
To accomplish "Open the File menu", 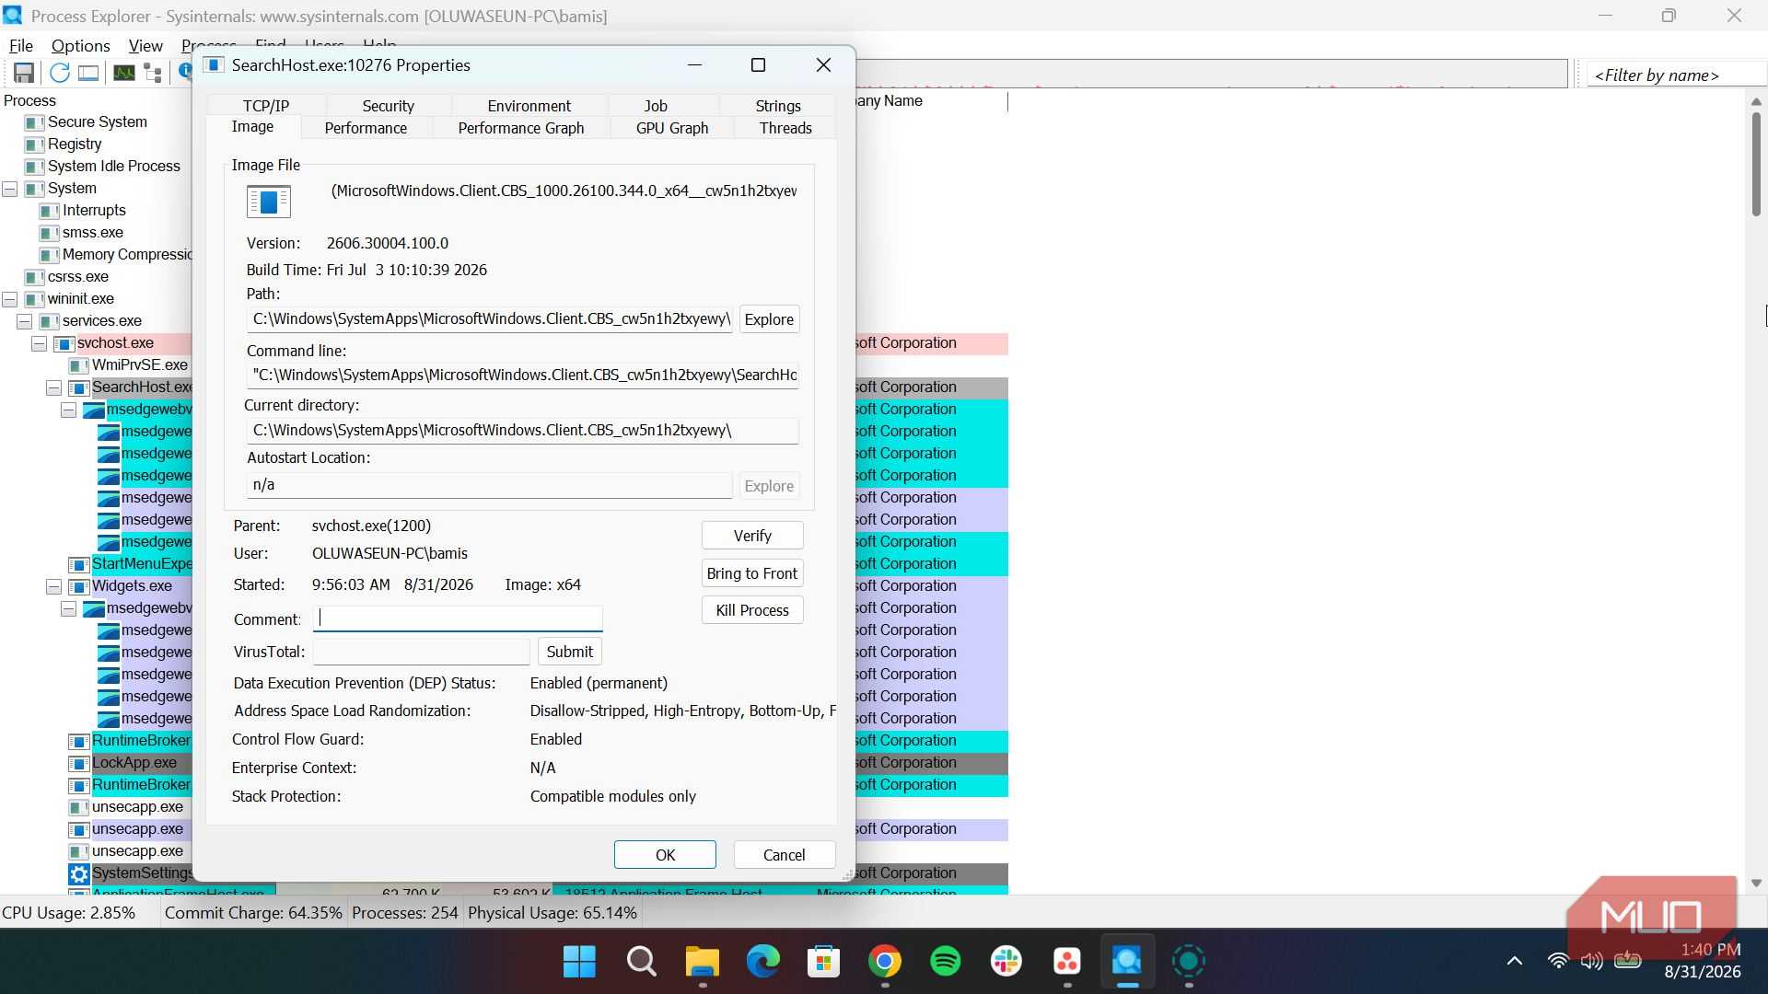I will [x=20, y=45].
